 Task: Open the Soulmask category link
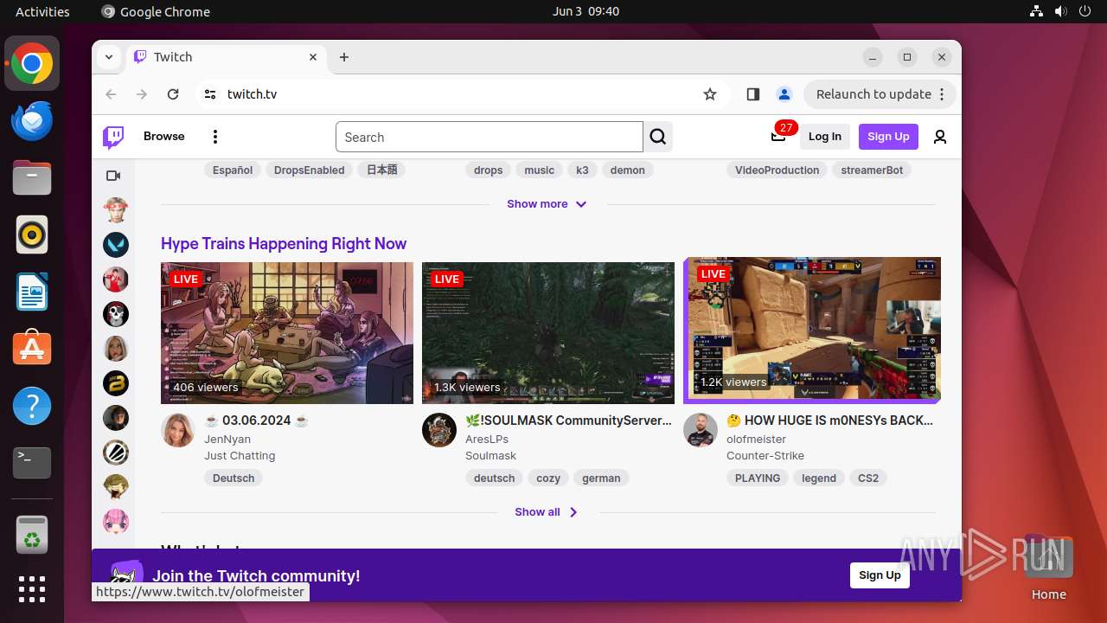pyautogui.click(x=490, y=456)
